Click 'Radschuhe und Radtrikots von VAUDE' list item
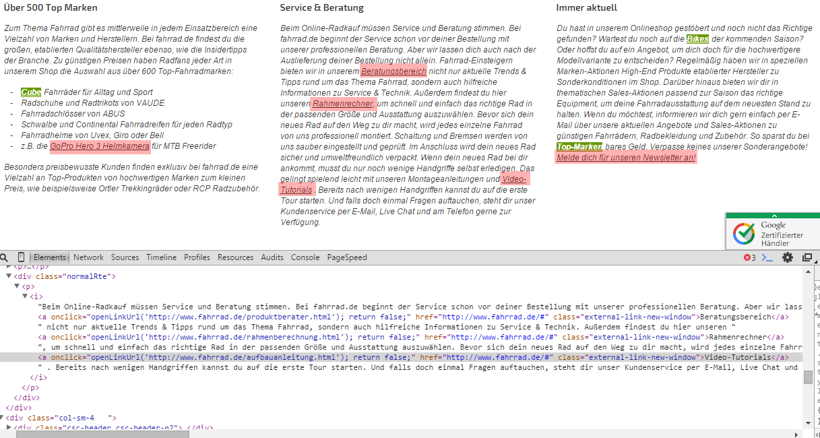This screenshot has height=438, width=820. point(93,103)
